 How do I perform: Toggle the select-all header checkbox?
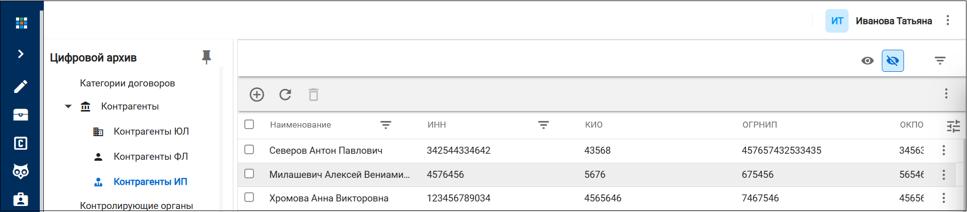tap(249, 124)
